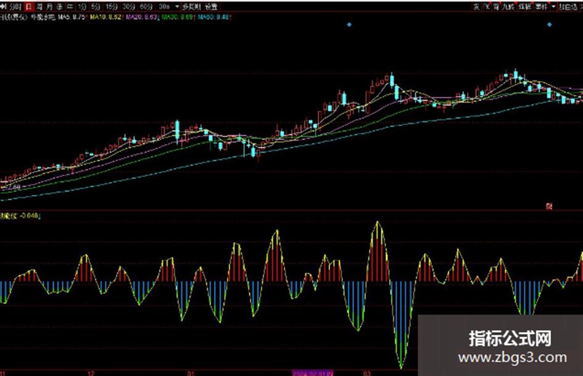Click the first blue diamond marker above the chart

(x=349, y=25)
